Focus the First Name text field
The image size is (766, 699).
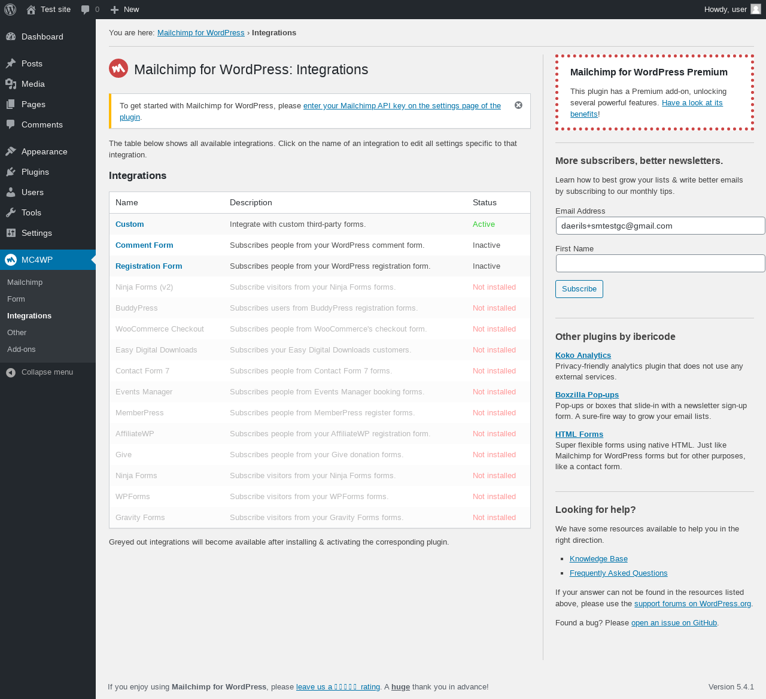(660, 263)
